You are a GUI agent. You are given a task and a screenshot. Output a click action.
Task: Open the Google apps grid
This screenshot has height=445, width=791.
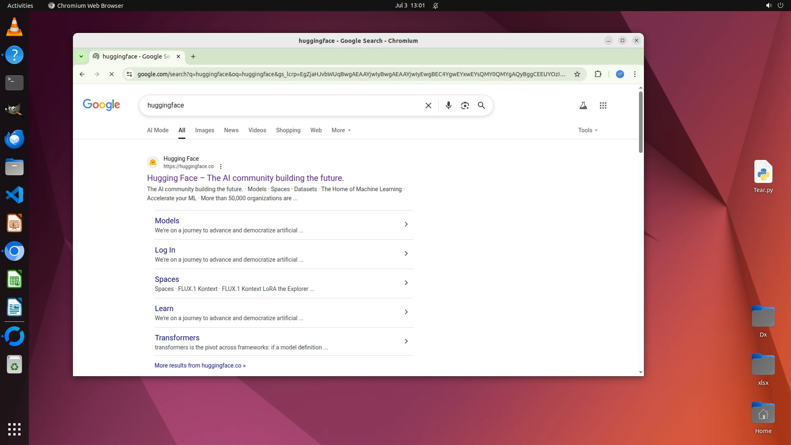point(603,105)
